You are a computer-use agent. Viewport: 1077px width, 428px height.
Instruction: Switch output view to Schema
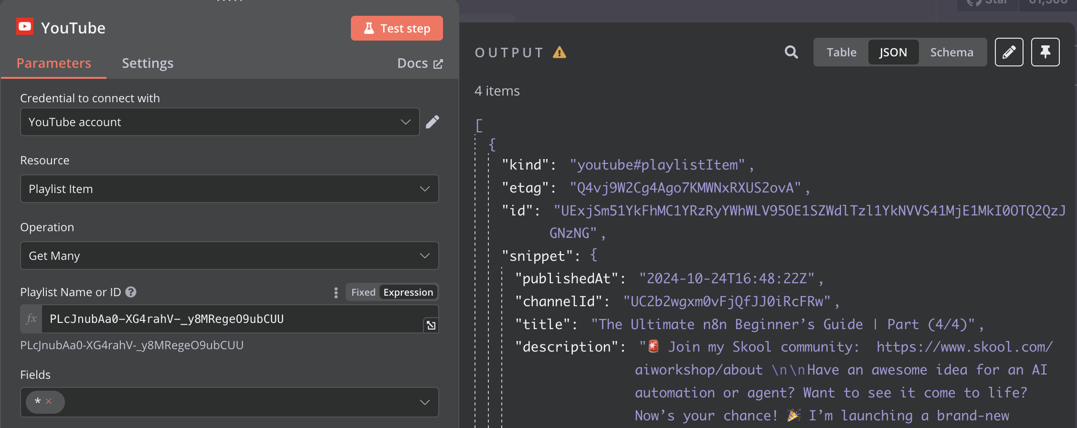(951, 52)
